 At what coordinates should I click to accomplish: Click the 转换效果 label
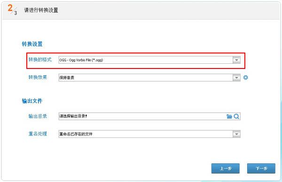[x=38, y=77]
